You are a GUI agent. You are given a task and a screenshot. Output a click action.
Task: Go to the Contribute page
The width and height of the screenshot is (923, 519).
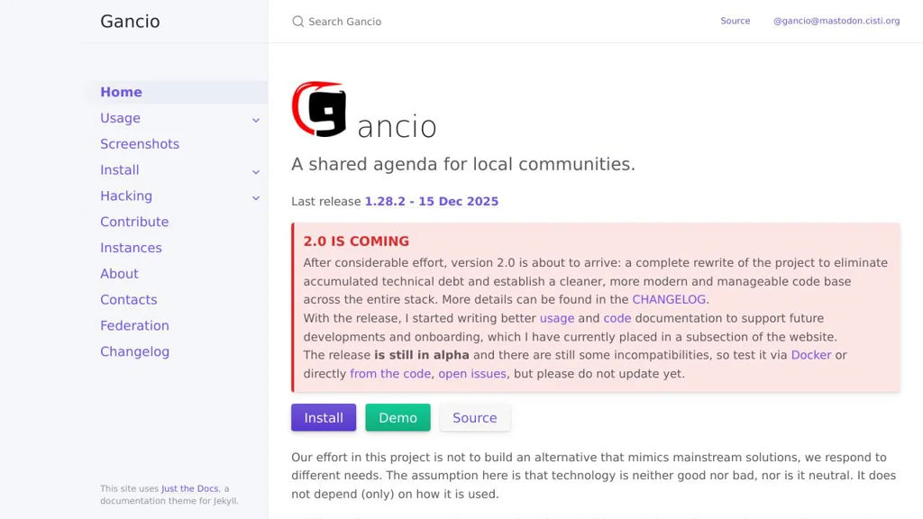tap(134, 222)
